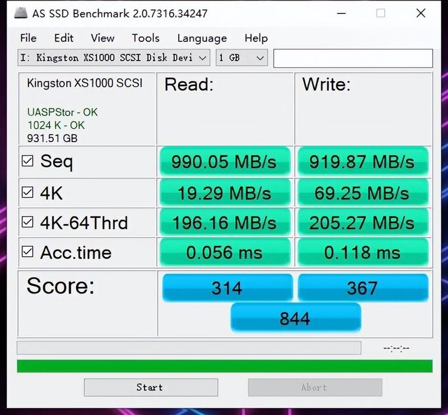The image size is (448, 415).
Task: Toggle the Acc.time checkbox
Action: pos(27,252)
